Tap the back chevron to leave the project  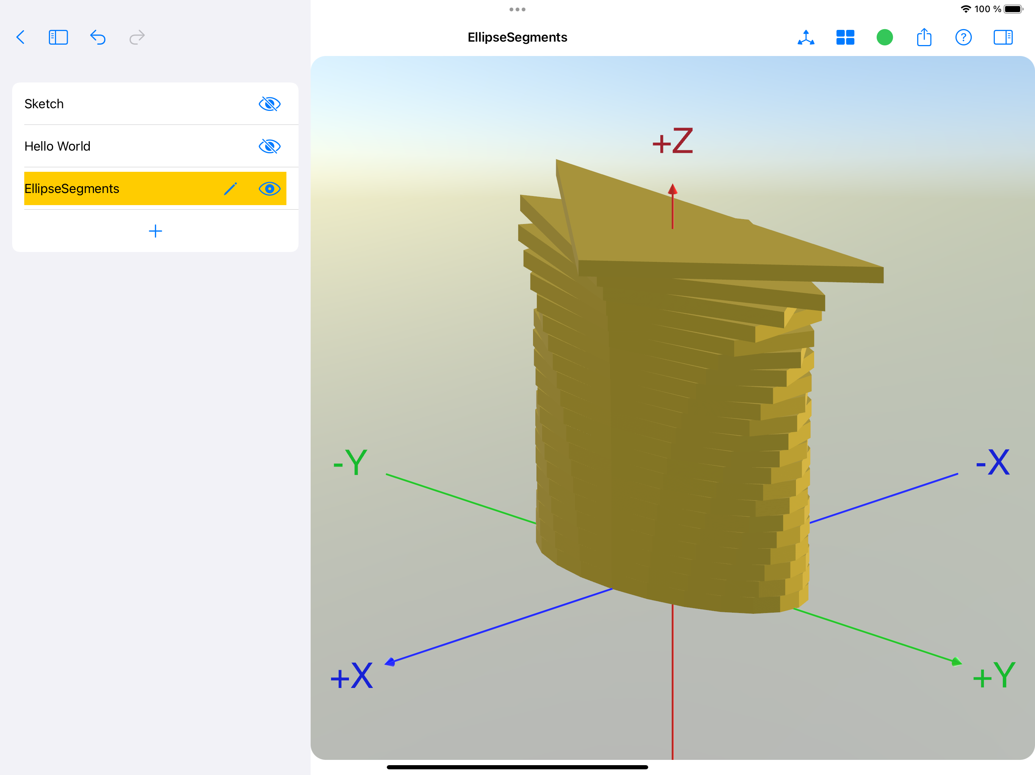pyautogui.click(x=20, y=37)
